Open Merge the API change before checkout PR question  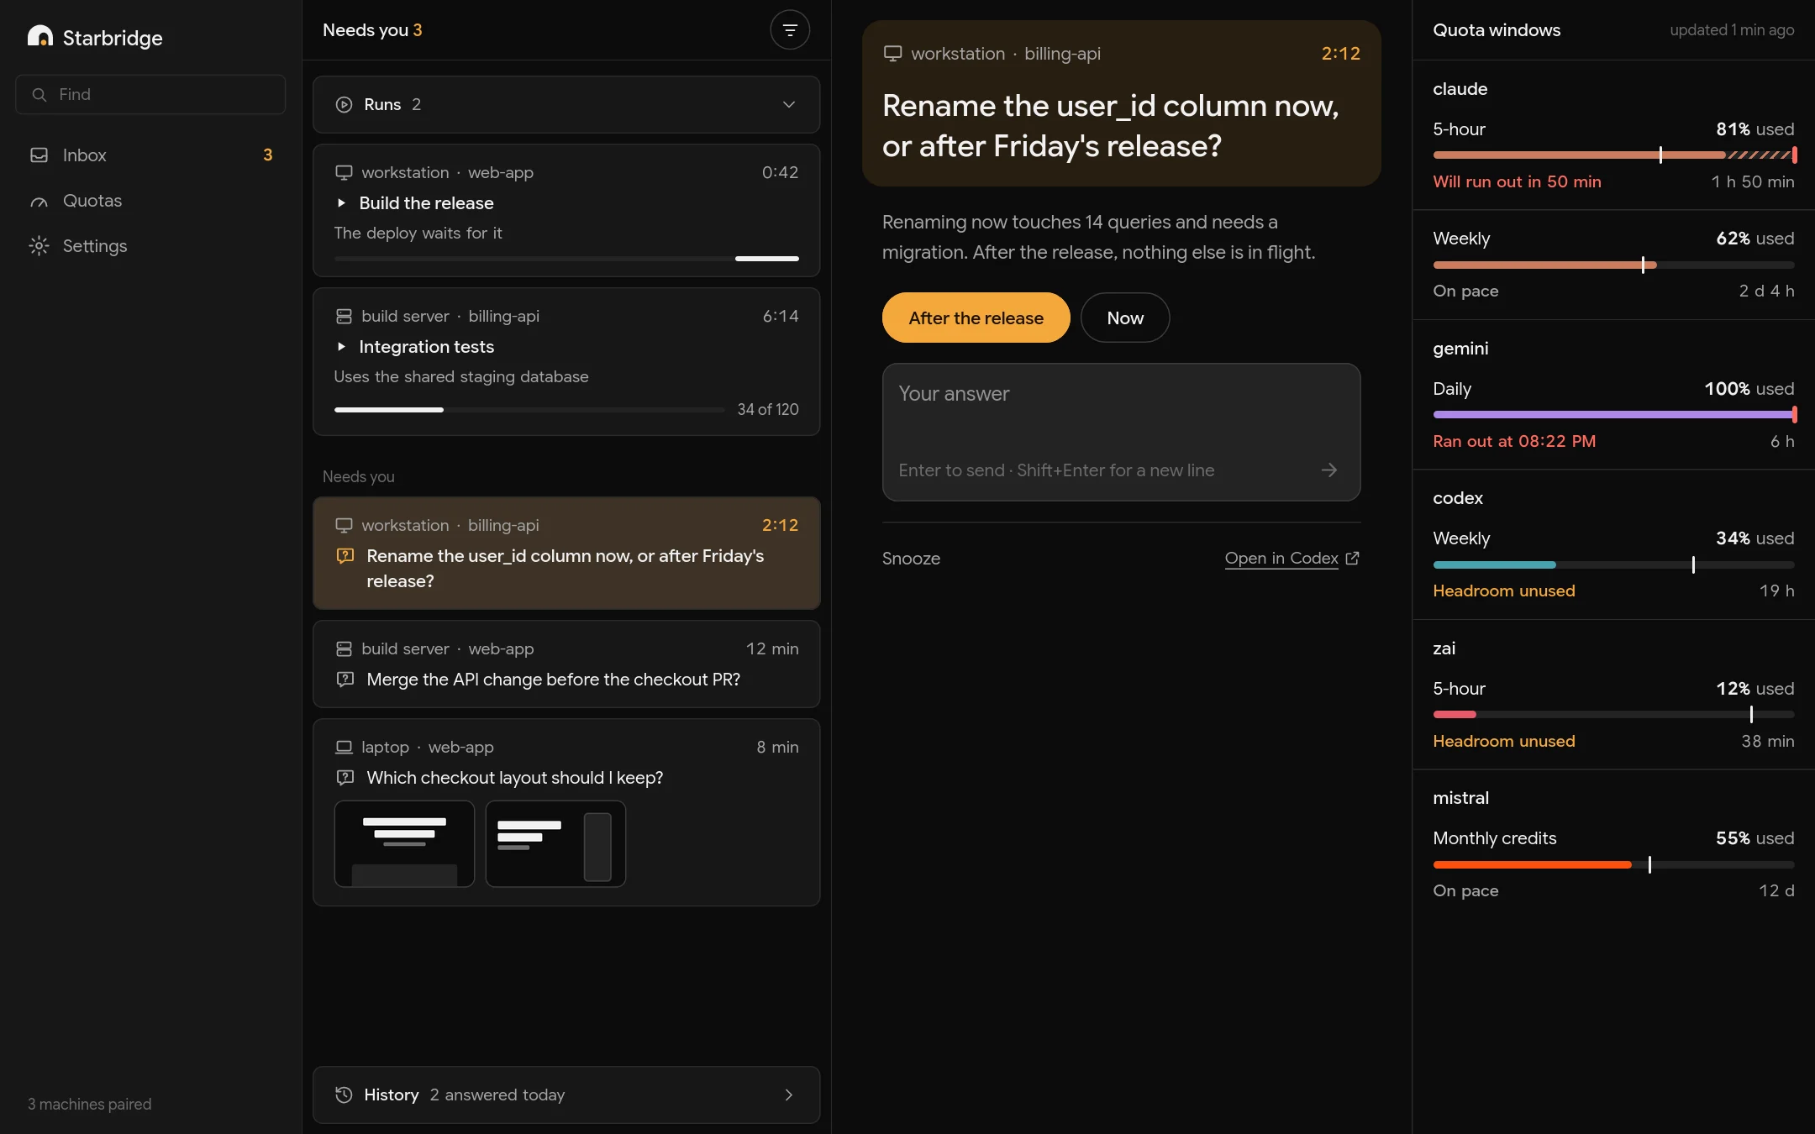pyautogui.click(x=566, y=664)
